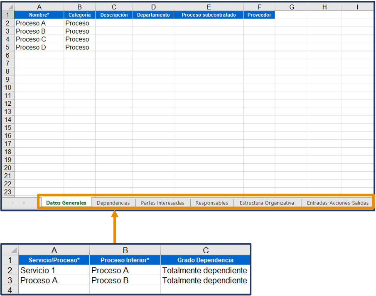
Task: Select the Datos Generales tab
Action: [66, 203]
